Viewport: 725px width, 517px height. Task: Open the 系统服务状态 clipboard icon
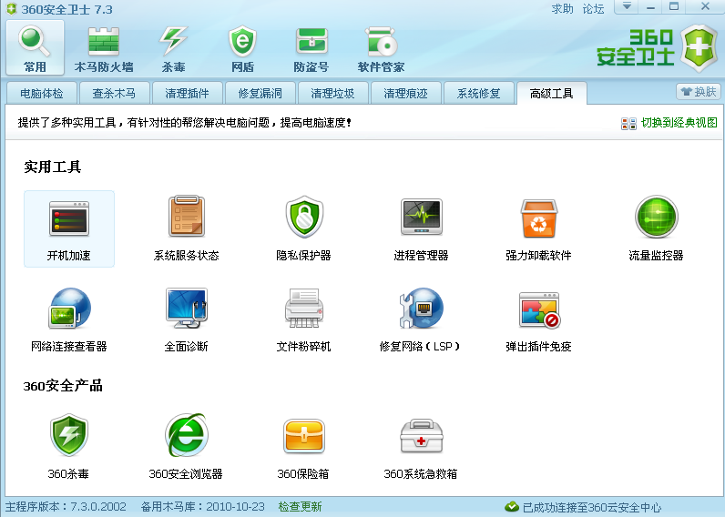187,217
